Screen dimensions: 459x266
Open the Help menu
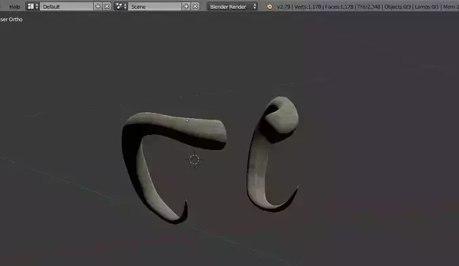point(14,6)
